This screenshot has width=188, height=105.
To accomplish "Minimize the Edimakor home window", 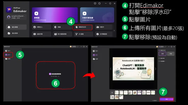I will tap(106, 4).
